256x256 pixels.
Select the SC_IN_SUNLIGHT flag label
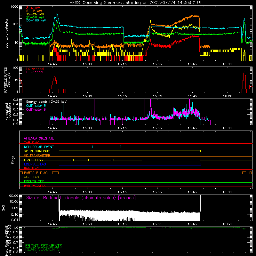tap(37, 151)
